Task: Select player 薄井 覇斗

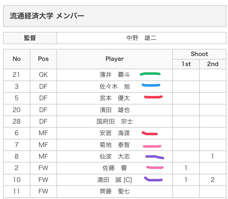Action: (x=115, y=75)
